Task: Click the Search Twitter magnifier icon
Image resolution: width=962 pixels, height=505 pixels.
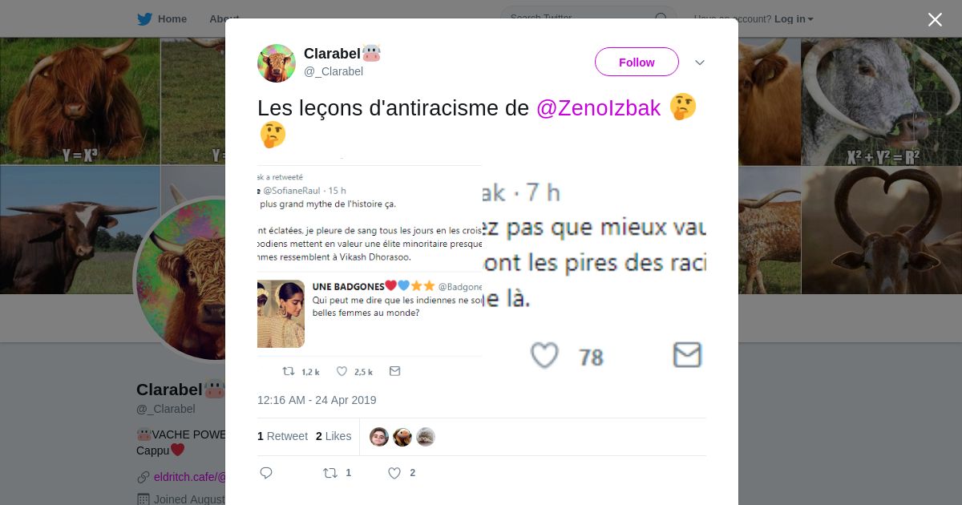Action: tap(661, 18)
